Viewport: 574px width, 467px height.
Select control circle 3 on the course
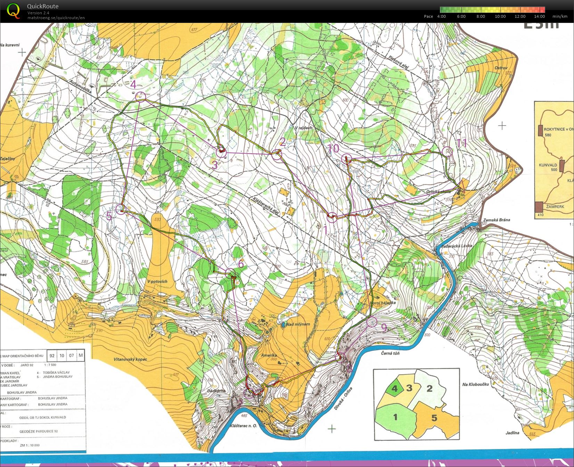click(x=221, y=152)
